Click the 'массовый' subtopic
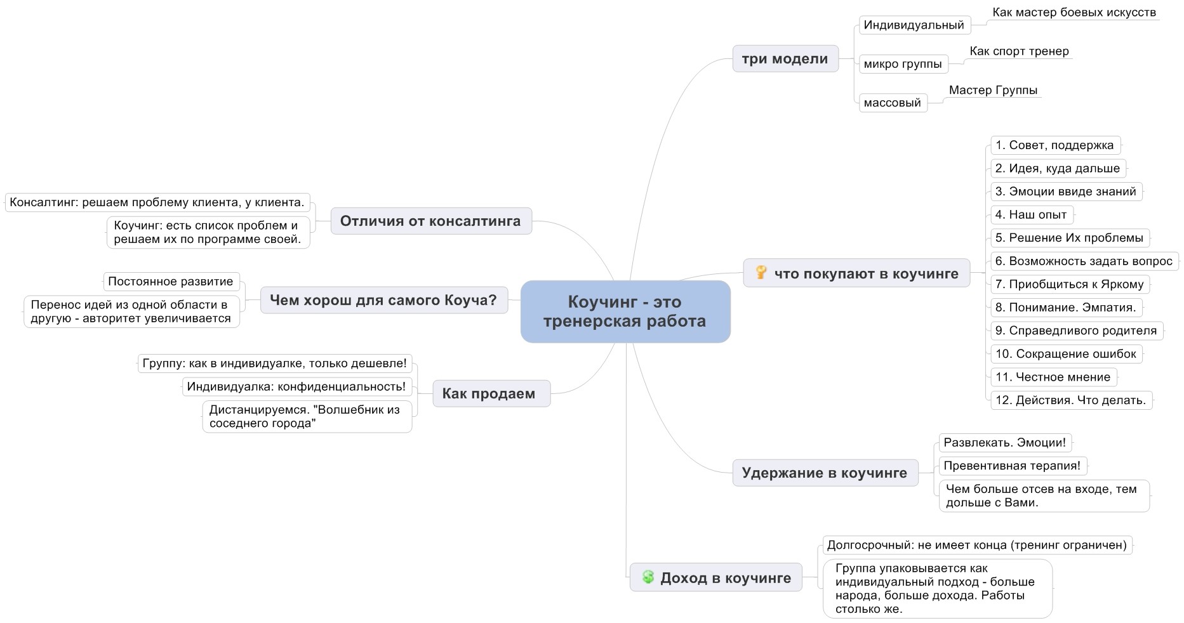The image size is (1184, 623). pyautogui.click(x=893, y=103)
